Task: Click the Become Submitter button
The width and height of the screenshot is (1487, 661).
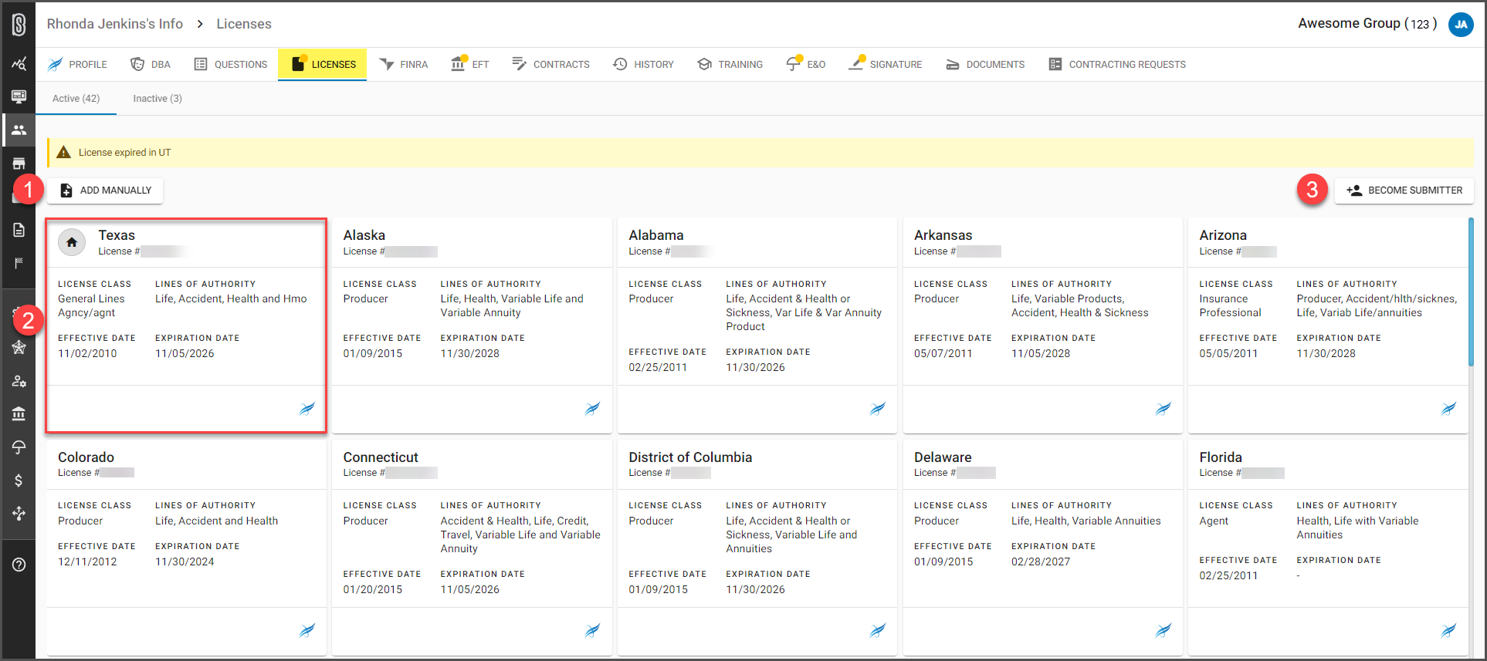Action: point(1404,191)
